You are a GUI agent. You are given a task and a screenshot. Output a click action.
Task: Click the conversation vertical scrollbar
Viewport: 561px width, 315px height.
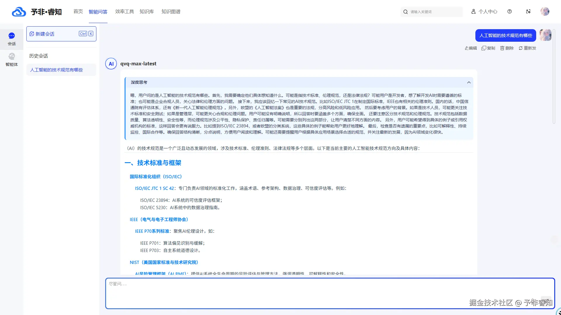554,76
